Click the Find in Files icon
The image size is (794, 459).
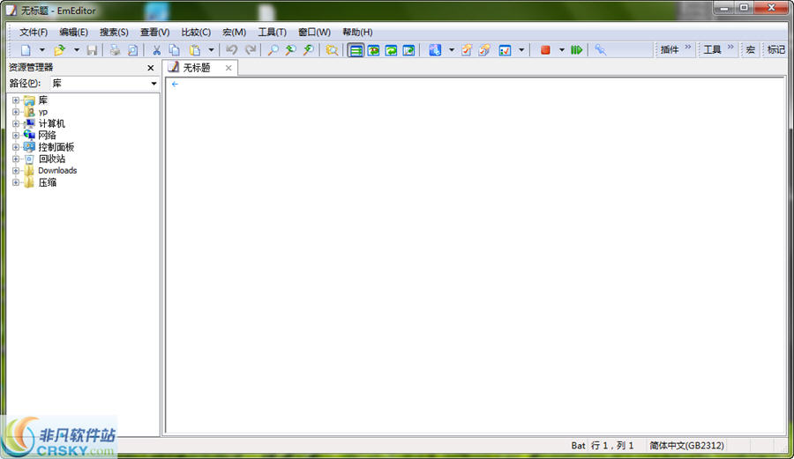(333, 50)
